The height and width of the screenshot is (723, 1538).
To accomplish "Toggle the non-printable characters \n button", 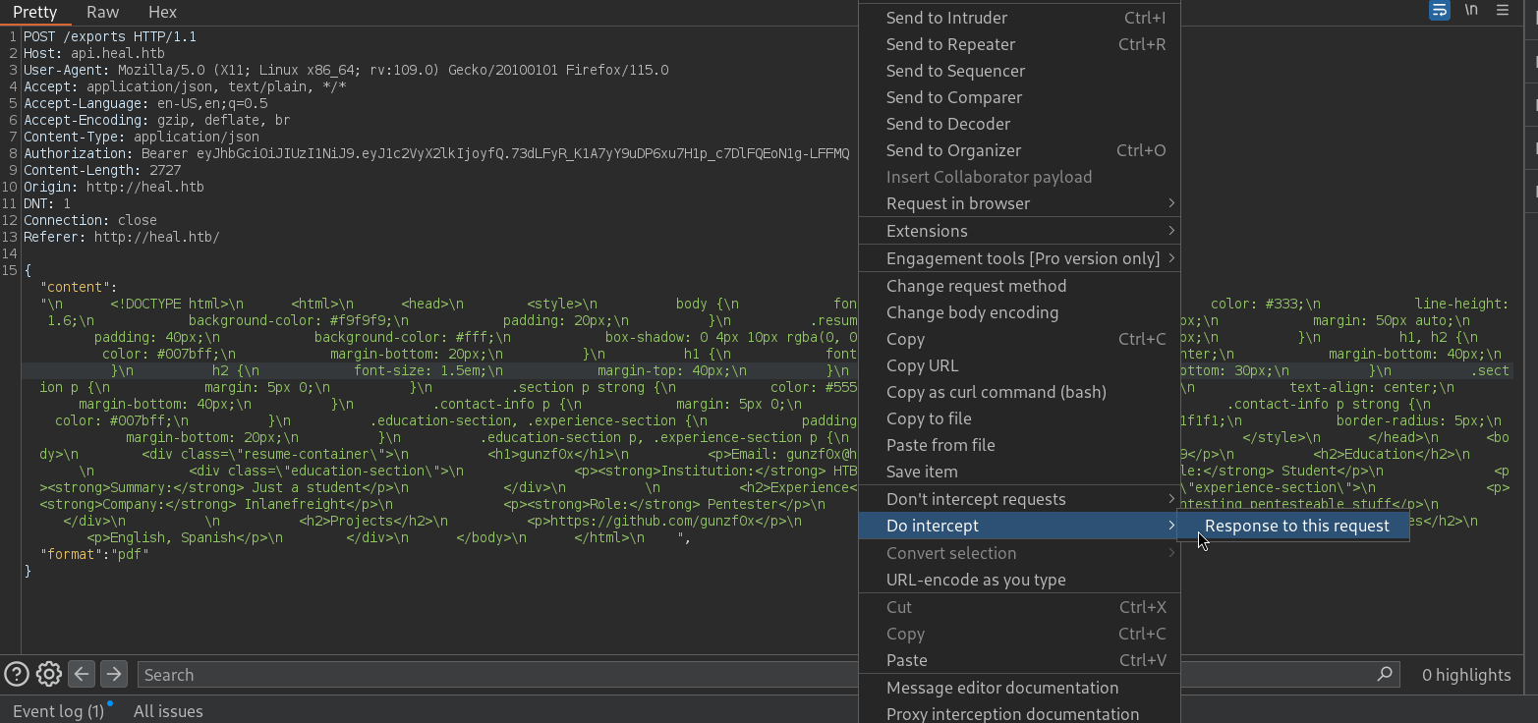I will coord(1471,10).
